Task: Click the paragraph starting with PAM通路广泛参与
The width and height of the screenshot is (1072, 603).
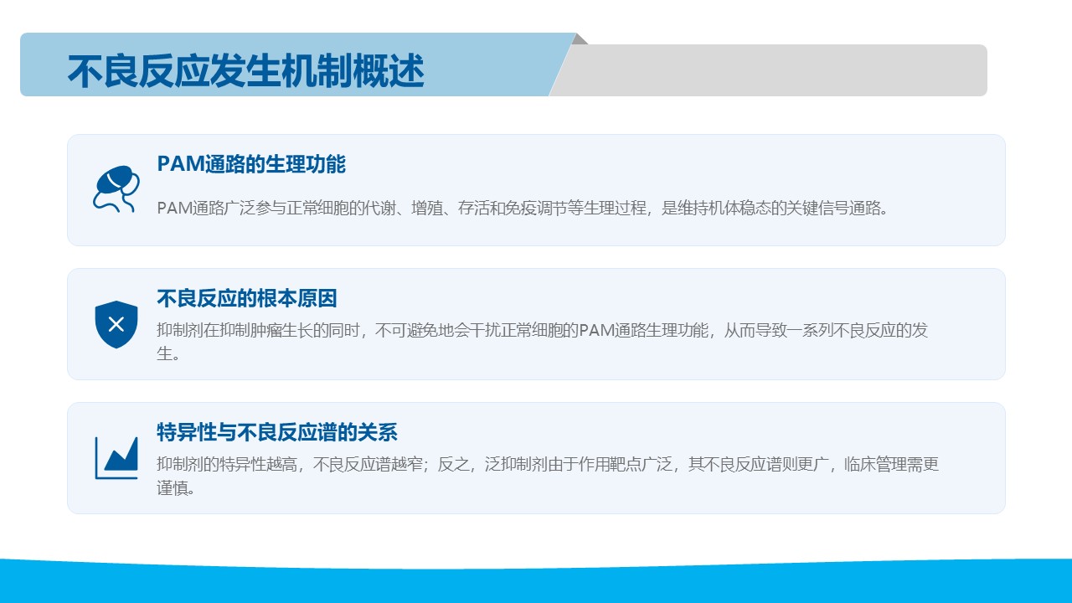Action: click(x=523, y=209)
